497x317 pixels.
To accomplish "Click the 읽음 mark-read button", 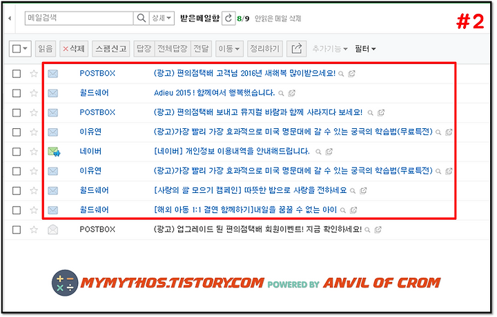I will (46, 49).
